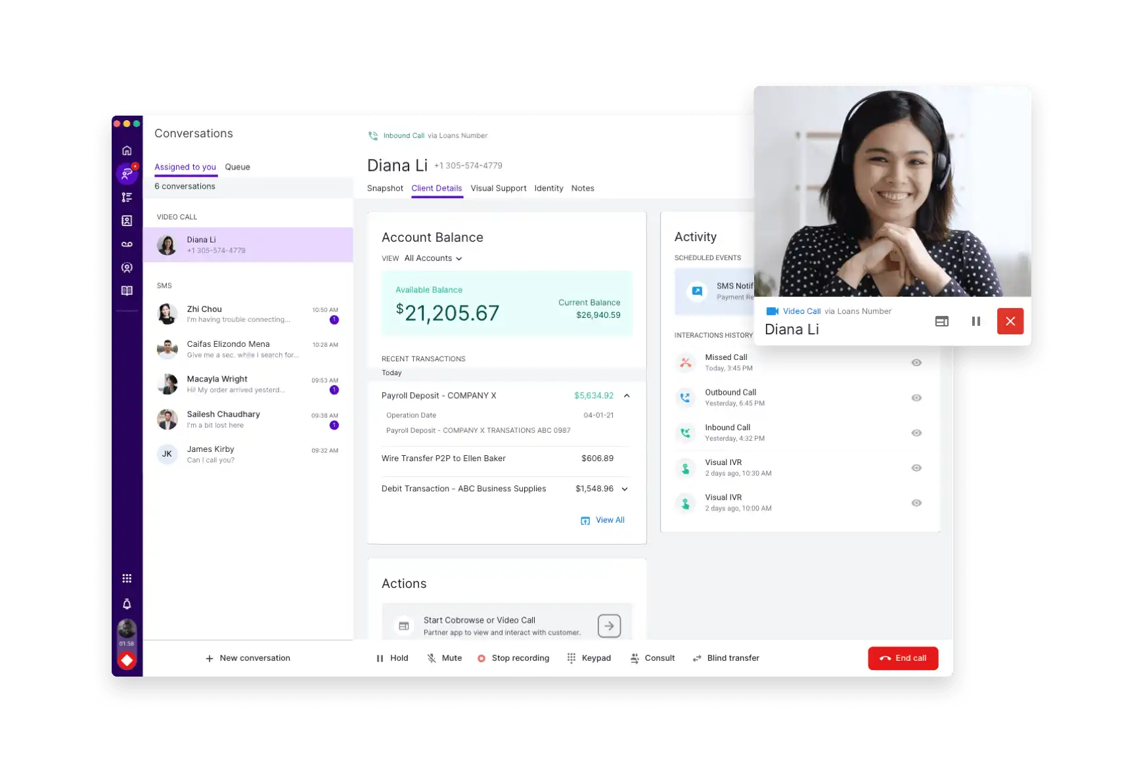Switch to the Visual Support tab
The image size is (1143, 762).
tap(498, 189)
